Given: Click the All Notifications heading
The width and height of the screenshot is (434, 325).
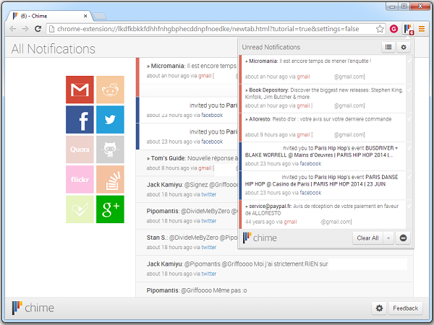Looking at the screenshot, I should point(53,49).
